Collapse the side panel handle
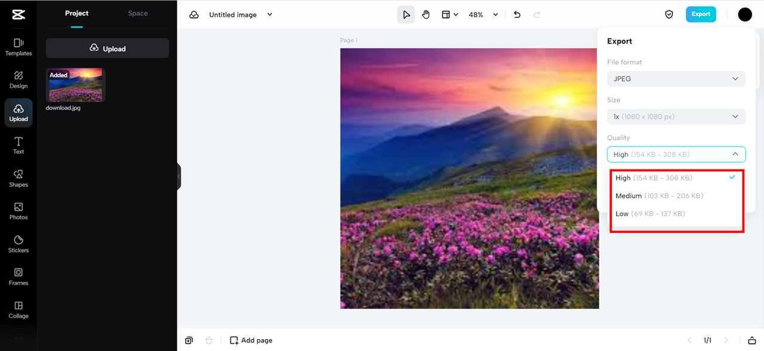Image resolution: width=764 pixels, height=351 pixels. [x=179, y=176]
